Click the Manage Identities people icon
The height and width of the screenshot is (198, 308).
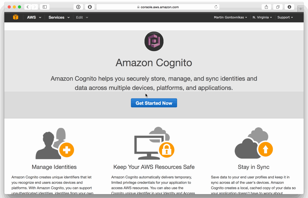click(55, 143)
